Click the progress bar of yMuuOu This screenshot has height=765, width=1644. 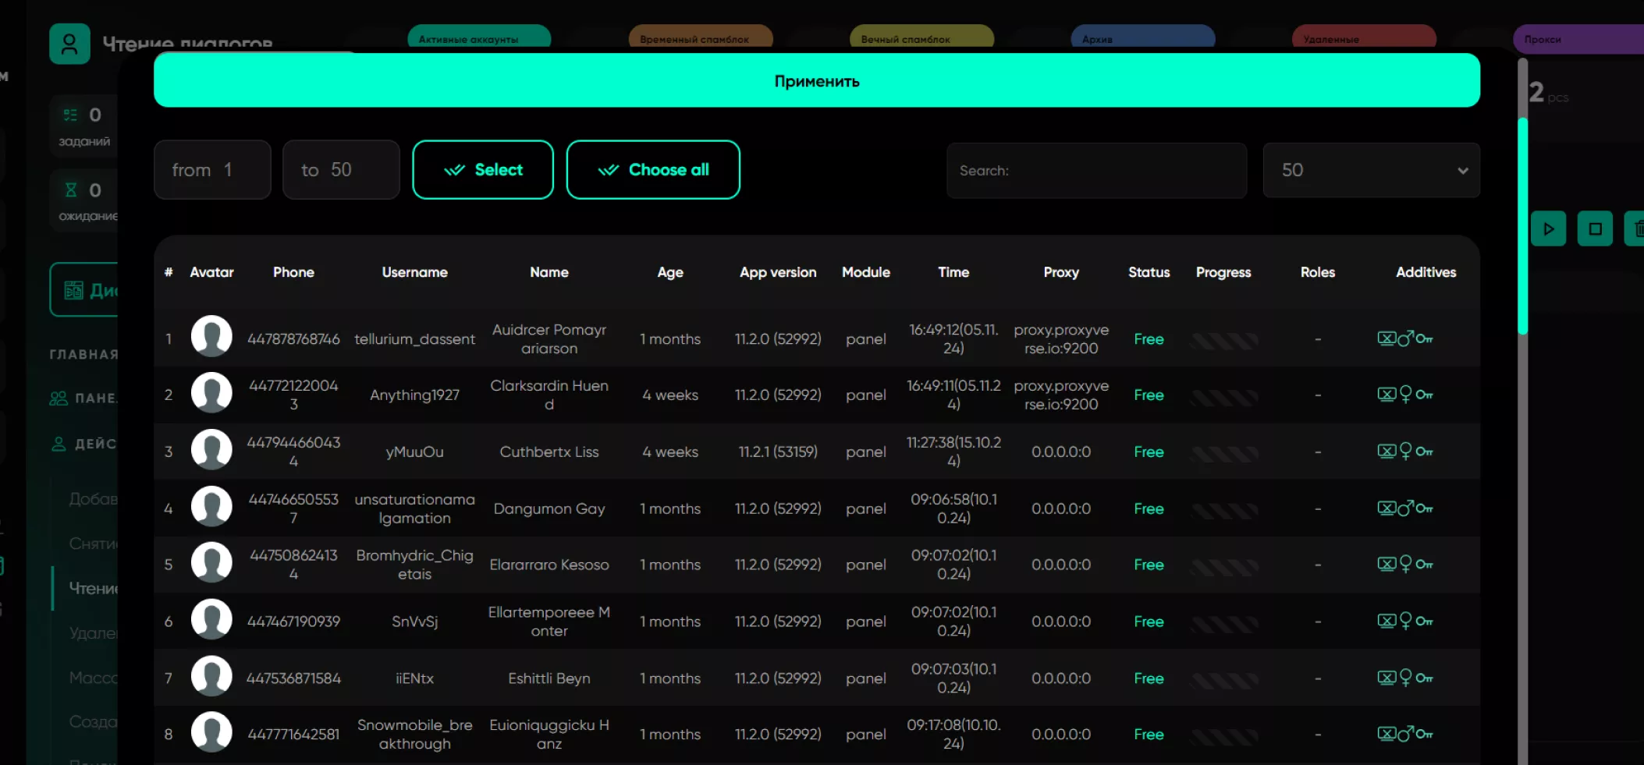(1223, 453)
